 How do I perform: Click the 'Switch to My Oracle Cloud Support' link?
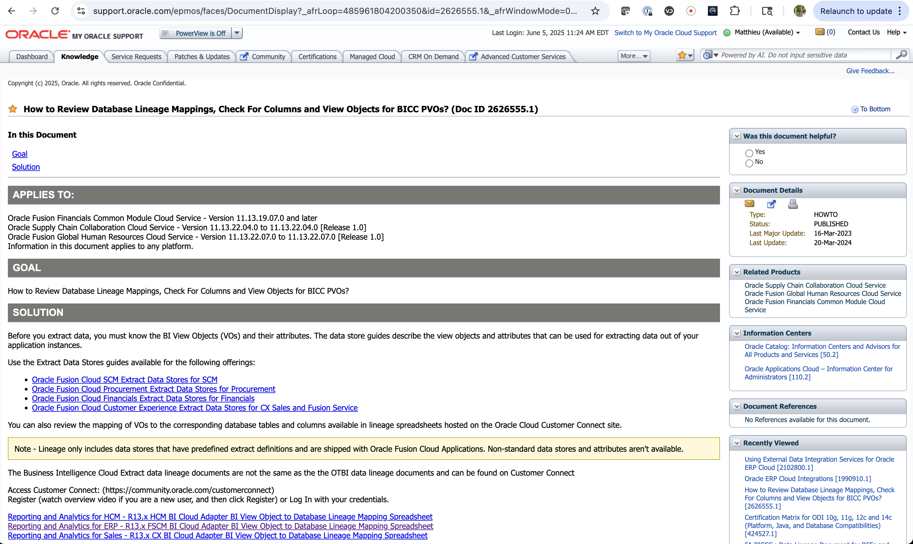(665, 32)
